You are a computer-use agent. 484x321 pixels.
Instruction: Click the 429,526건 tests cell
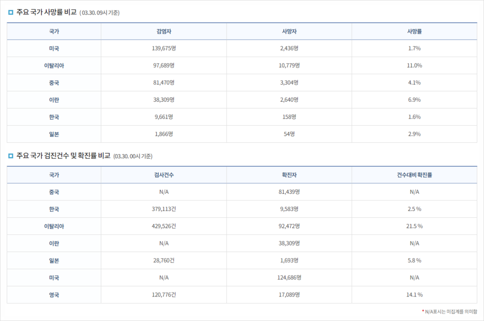coord(164,226)
